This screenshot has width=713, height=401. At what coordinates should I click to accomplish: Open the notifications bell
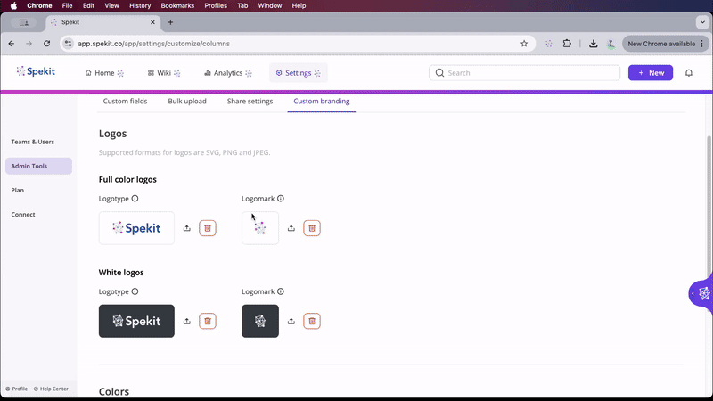pyautogui.click(x=689, y=73)
